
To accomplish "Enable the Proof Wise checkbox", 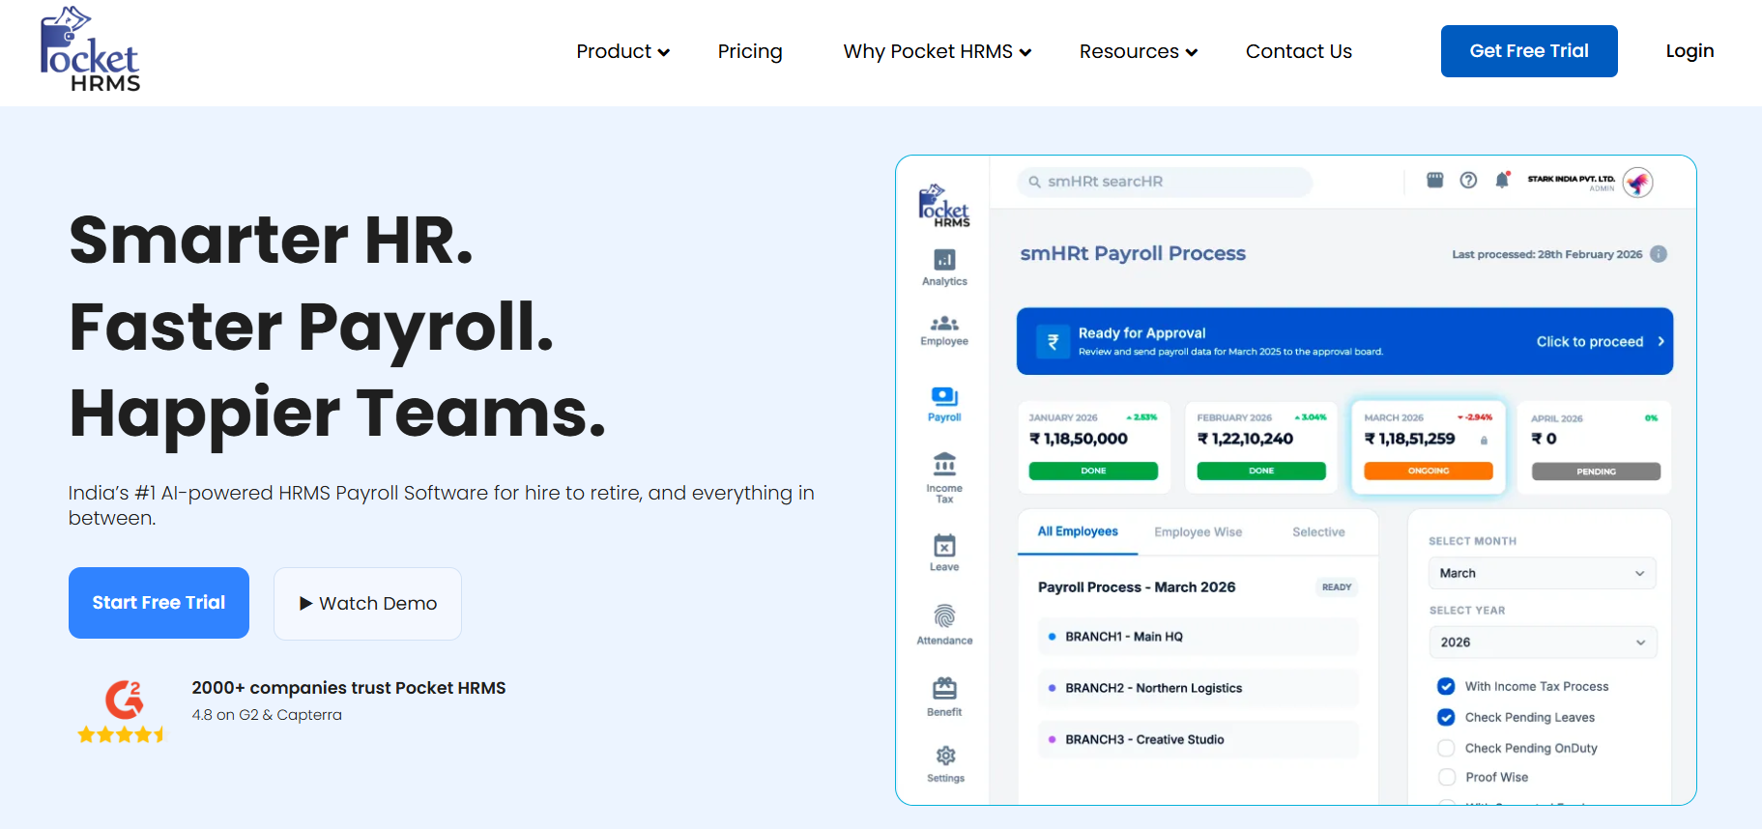I will pos(1446,777).
